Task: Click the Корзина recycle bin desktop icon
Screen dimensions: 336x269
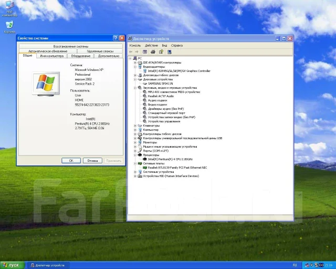Action: tap(9, 27)
